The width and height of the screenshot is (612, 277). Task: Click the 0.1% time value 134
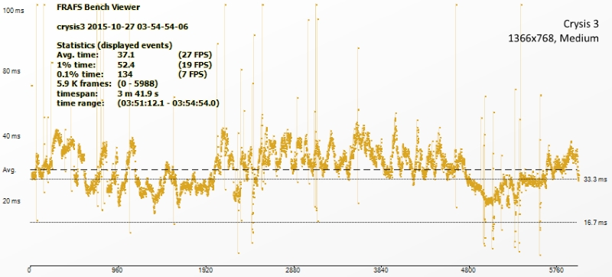coord(125,74)
